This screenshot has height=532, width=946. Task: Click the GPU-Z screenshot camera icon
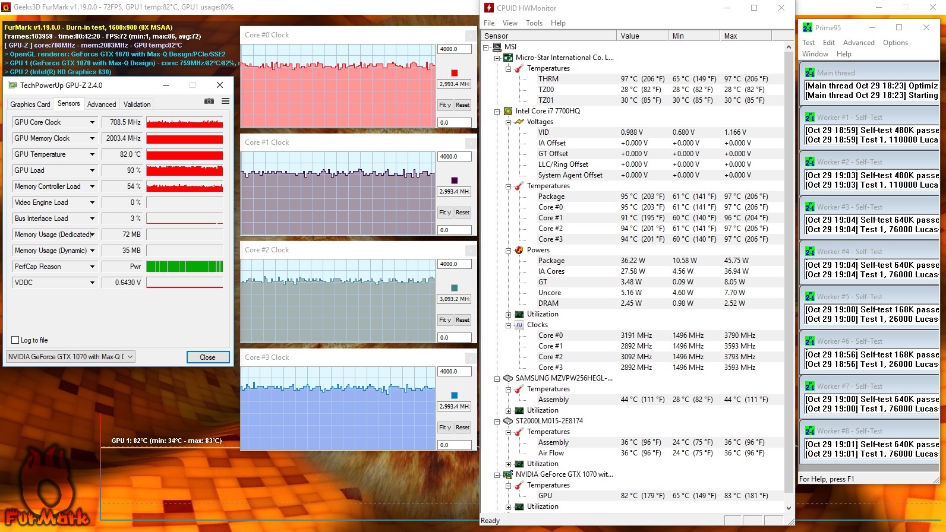pyautogui.click(x=209, y=102)
